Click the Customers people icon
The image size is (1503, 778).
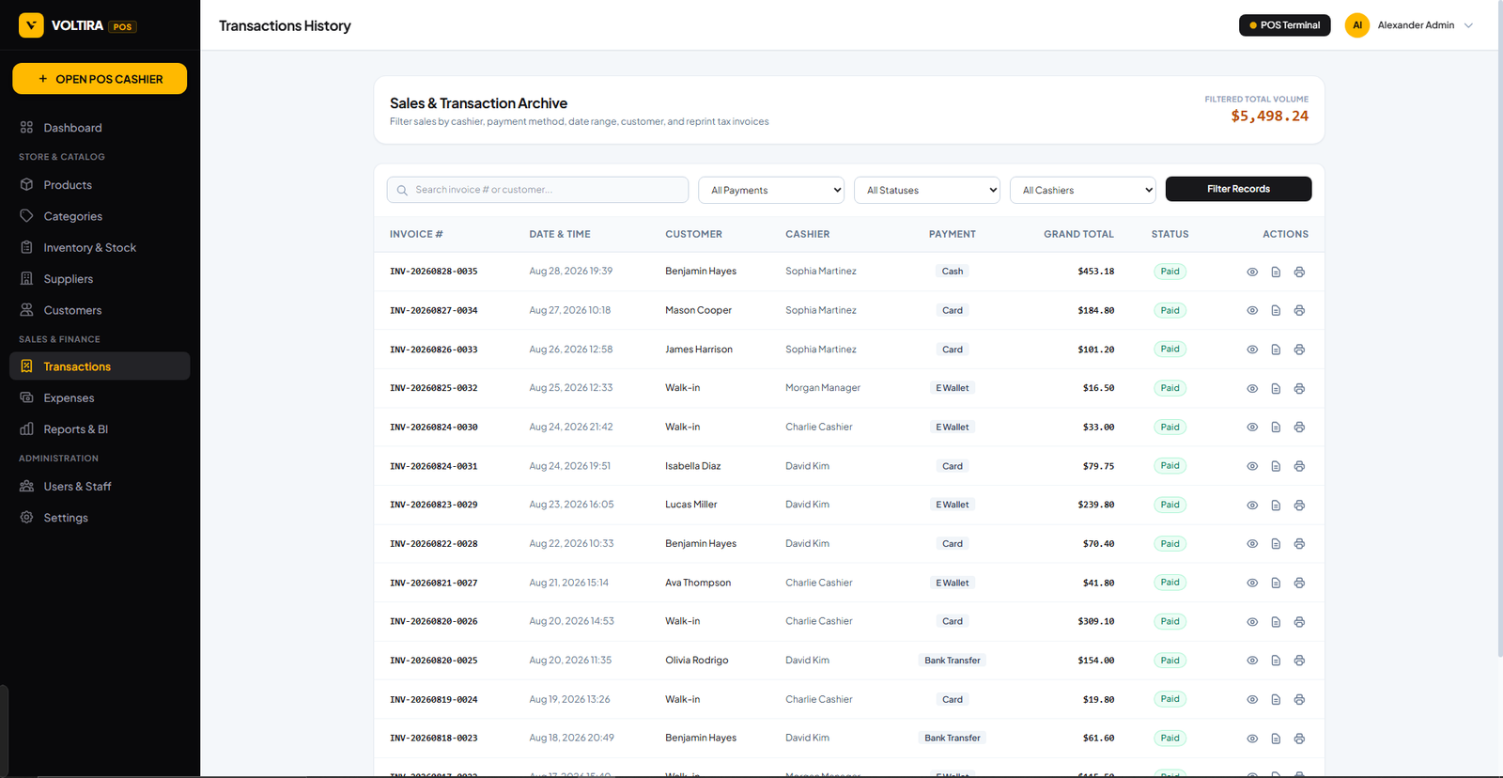(x=26, y=310)
